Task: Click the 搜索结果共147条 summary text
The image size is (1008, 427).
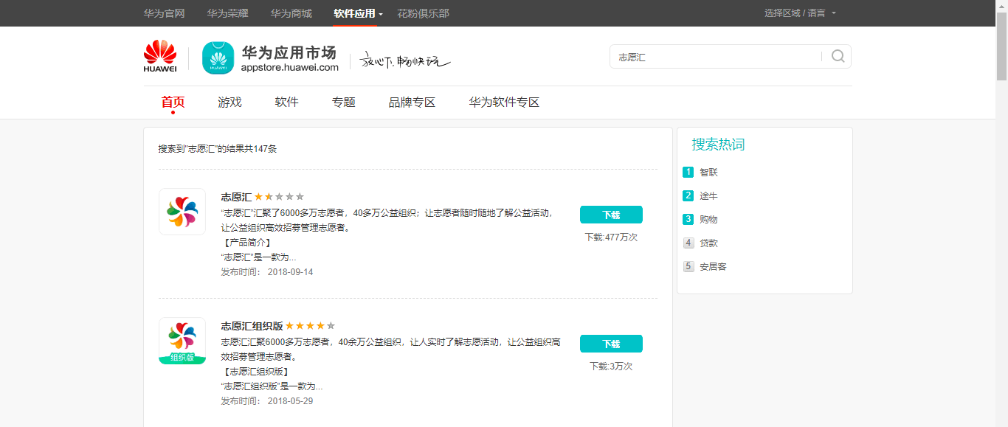Action: (218, 149)
